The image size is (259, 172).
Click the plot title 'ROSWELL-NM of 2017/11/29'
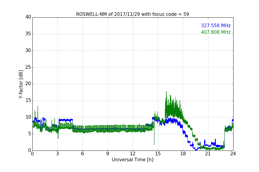[132, 14]
